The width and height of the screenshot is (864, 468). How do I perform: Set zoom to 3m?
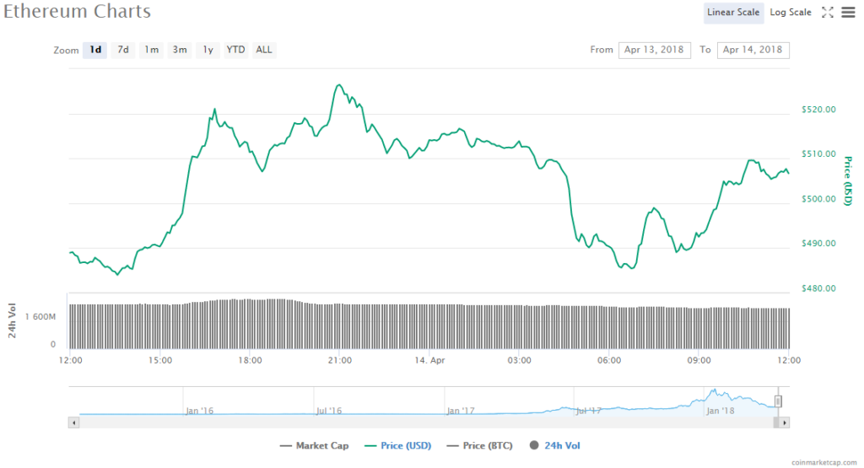click(x=180, y=50)
